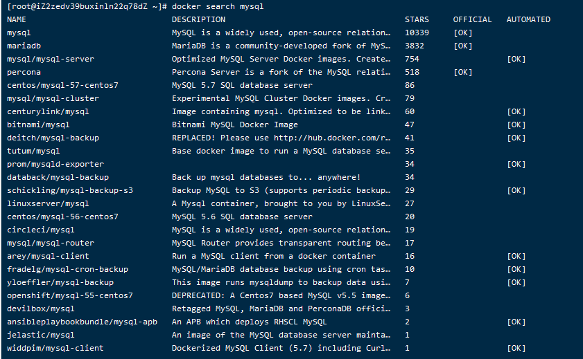Click the OFFICIAL column header
The width and height of the screenshot is (583, 359).
tap(472, 19)
